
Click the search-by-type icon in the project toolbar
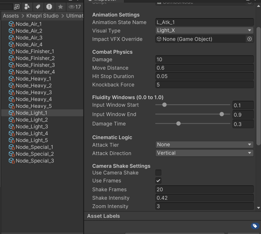click(26, 6)
